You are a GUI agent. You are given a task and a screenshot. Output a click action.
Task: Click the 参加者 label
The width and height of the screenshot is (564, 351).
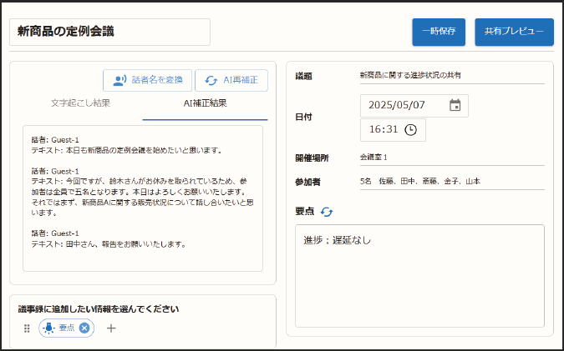point(307,183)
